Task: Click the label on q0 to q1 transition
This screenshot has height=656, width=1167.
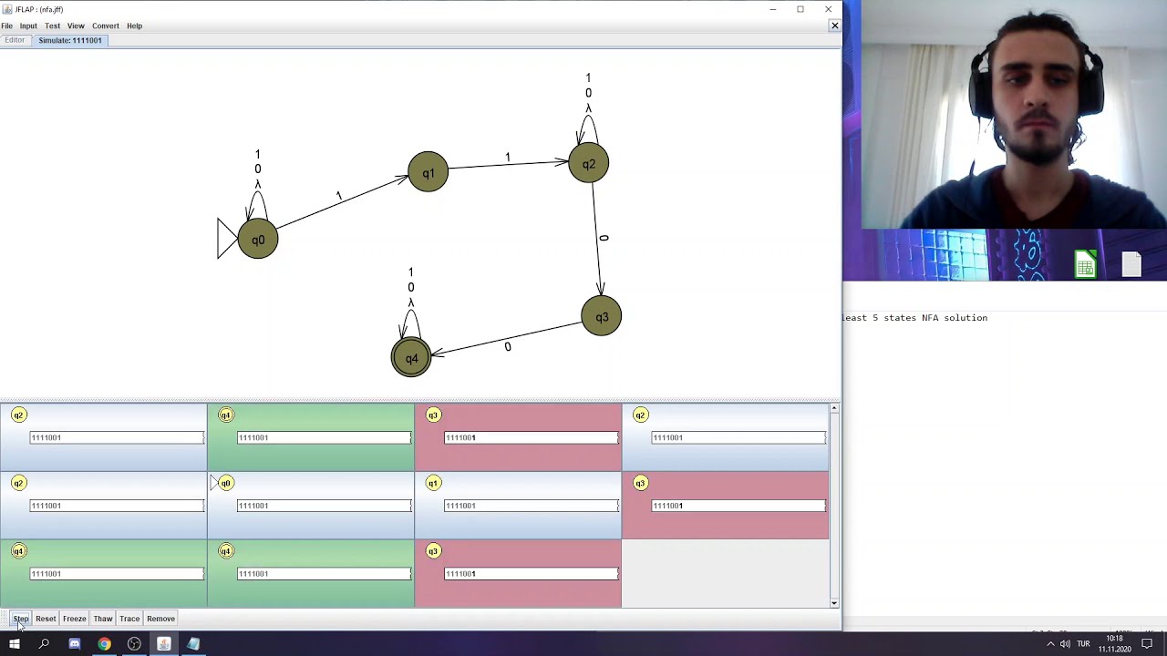Action: [x=338, y=196]
